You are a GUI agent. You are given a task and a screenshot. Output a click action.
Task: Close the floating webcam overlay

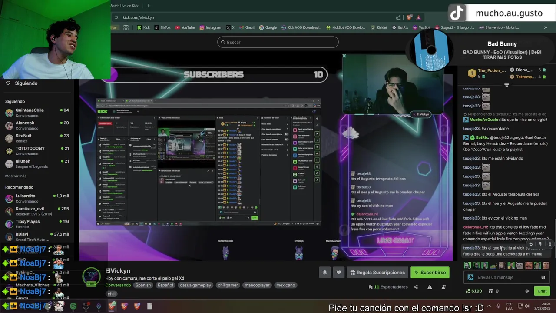(344, 56)
